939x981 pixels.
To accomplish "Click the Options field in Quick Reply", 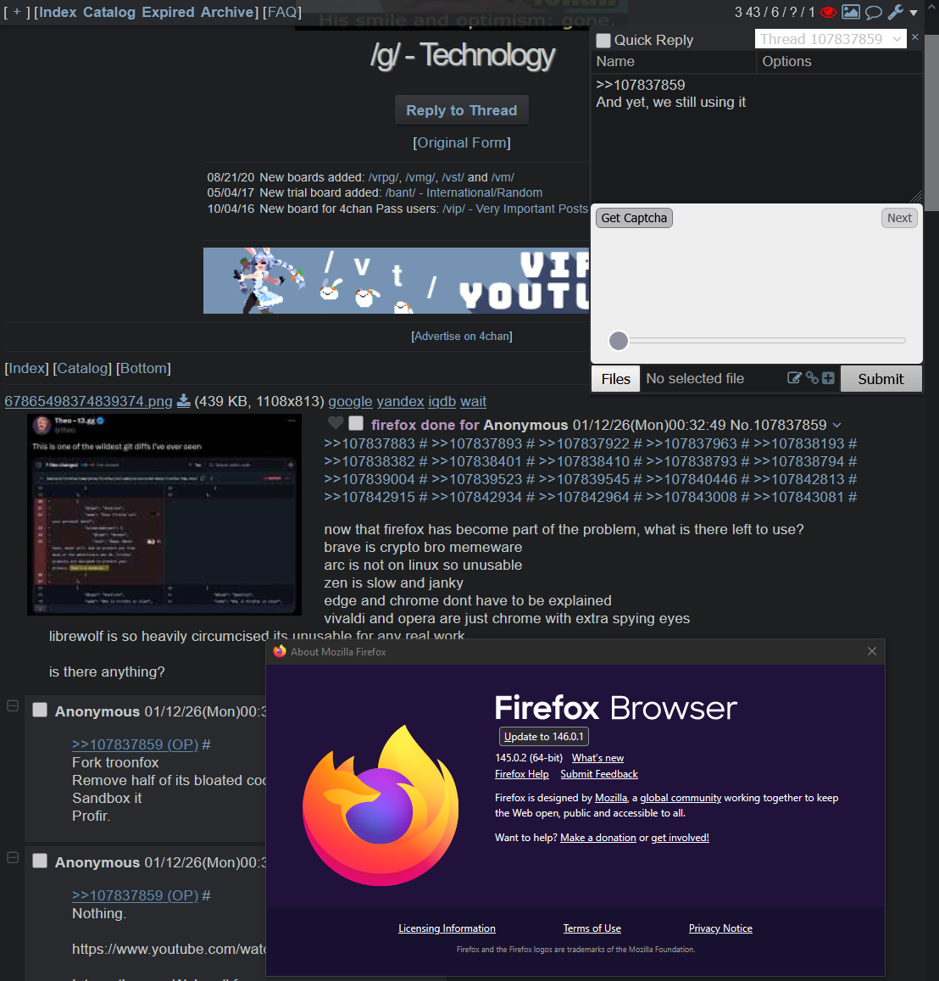I will tap(839, 61).
